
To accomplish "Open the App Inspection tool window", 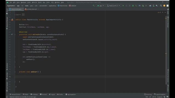I will 71,94.
